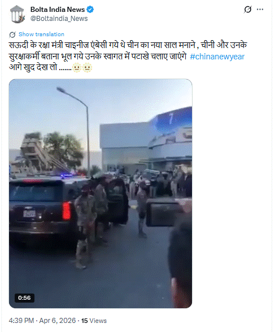Click the 15 Views count
The width and height of the screenshot is (275, 332).
(x=94, y=321)
